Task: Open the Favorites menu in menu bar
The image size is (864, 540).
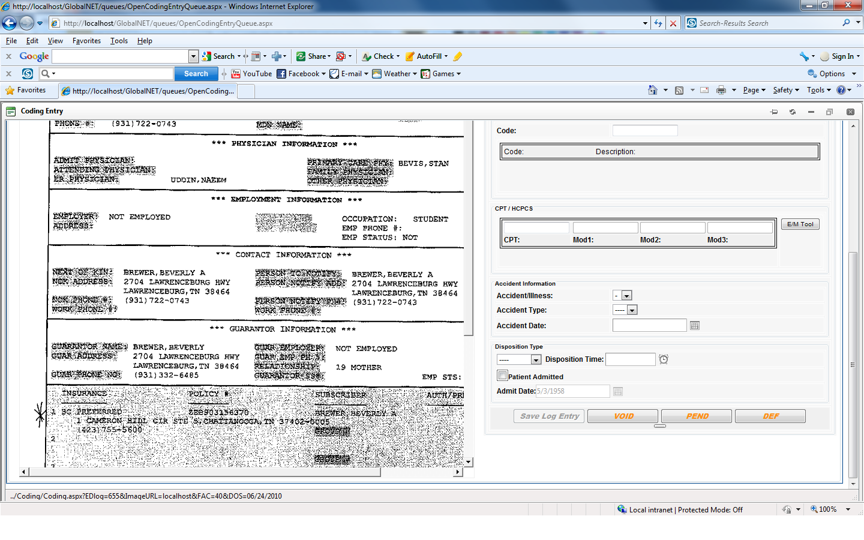Action: [86, 41]
